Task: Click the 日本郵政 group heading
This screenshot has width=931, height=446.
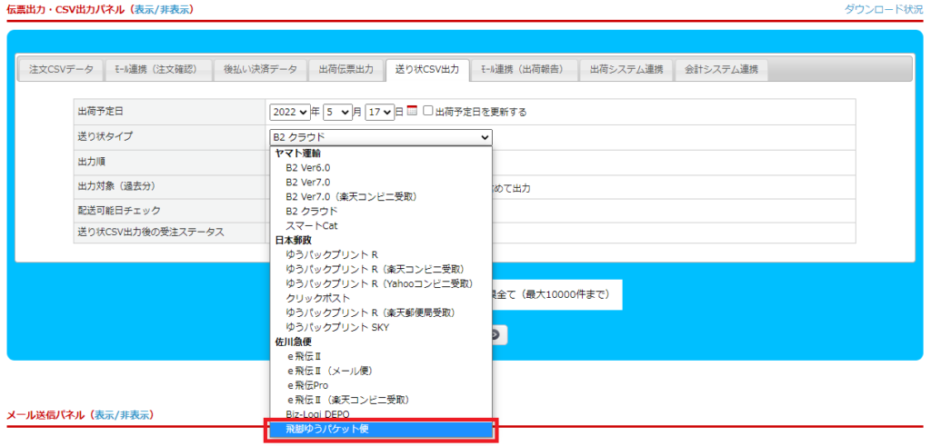Action: pos(294,240)
